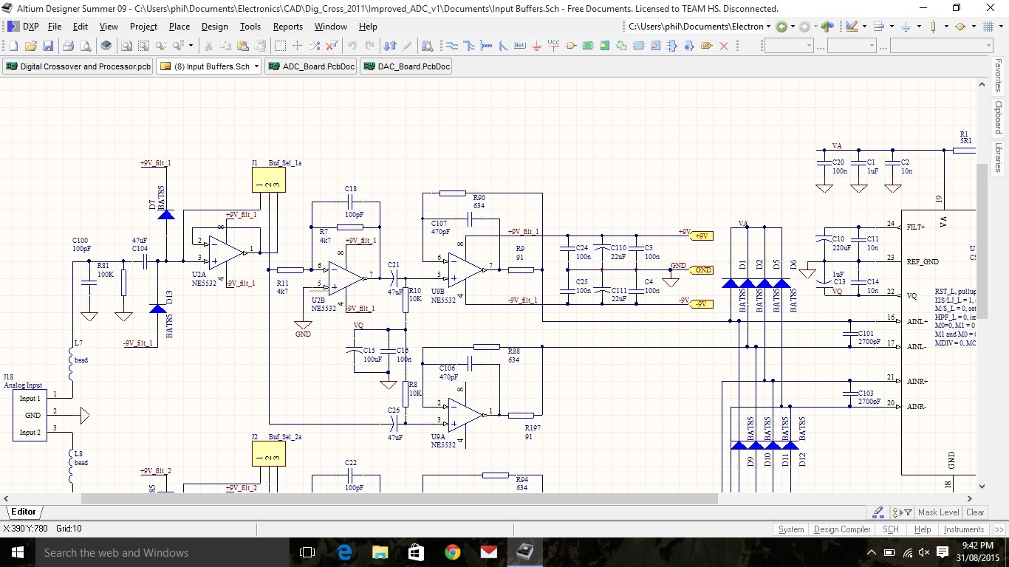Open Windows Task View button

click(307, 552)
